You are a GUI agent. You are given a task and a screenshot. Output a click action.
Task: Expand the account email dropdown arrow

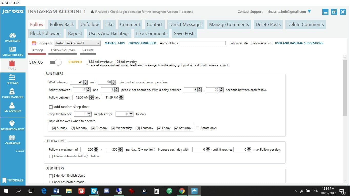coord(309,11)
